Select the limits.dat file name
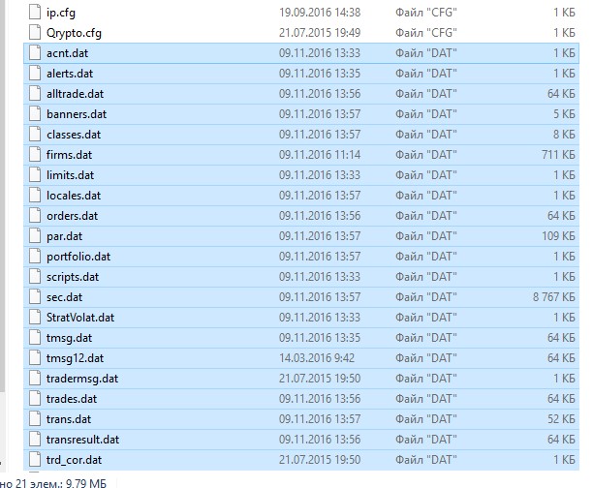 [70, 175]
